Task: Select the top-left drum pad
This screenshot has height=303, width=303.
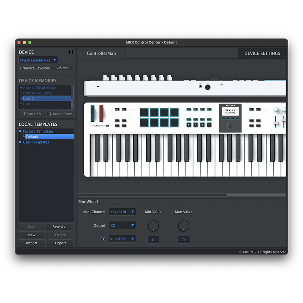Action: click(x=144, y=112)
